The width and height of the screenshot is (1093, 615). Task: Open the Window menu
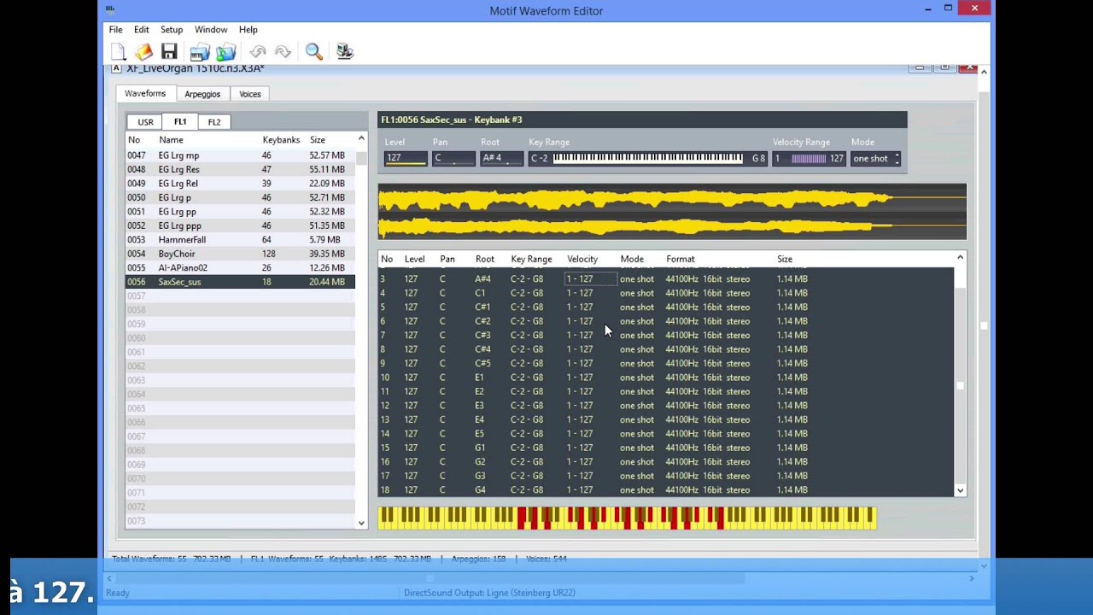point(211,30)
